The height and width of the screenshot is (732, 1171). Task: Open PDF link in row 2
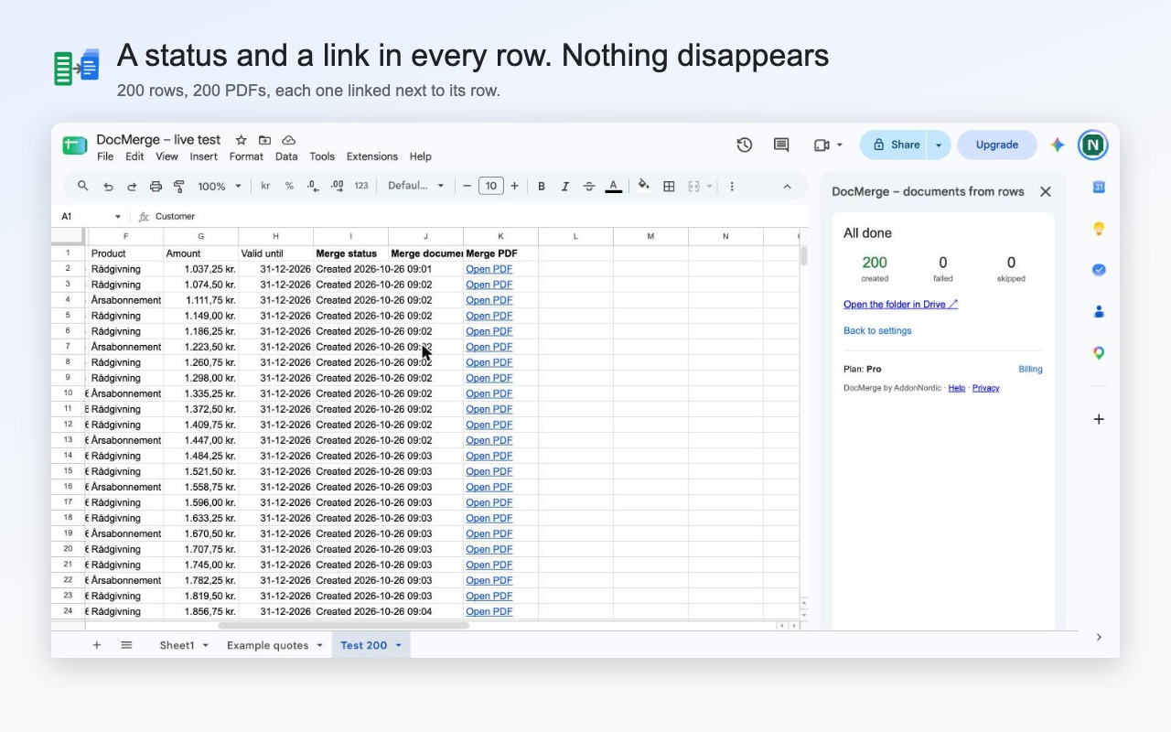489,269
